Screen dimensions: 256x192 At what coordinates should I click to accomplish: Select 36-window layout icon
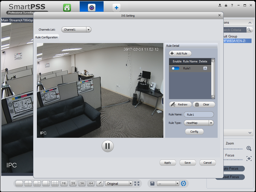82,183
